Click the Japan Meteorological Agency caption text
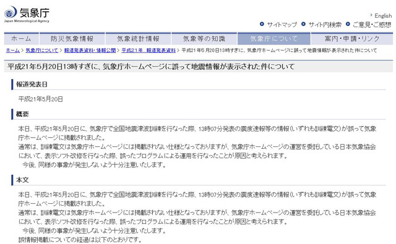 click(x=27, y=21)
